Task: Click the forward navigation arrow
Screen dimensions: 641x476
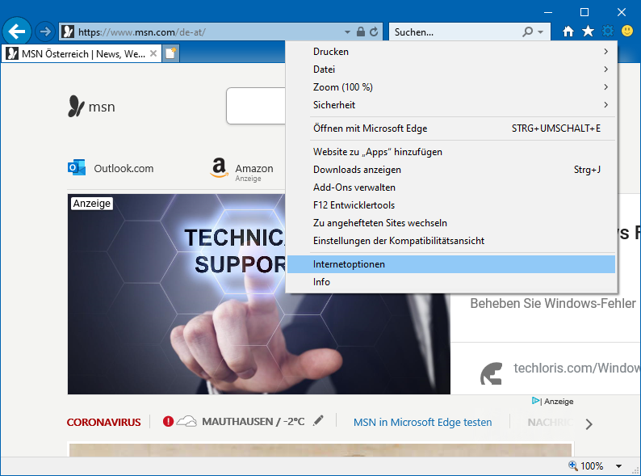Action: [x=45, y=32]
